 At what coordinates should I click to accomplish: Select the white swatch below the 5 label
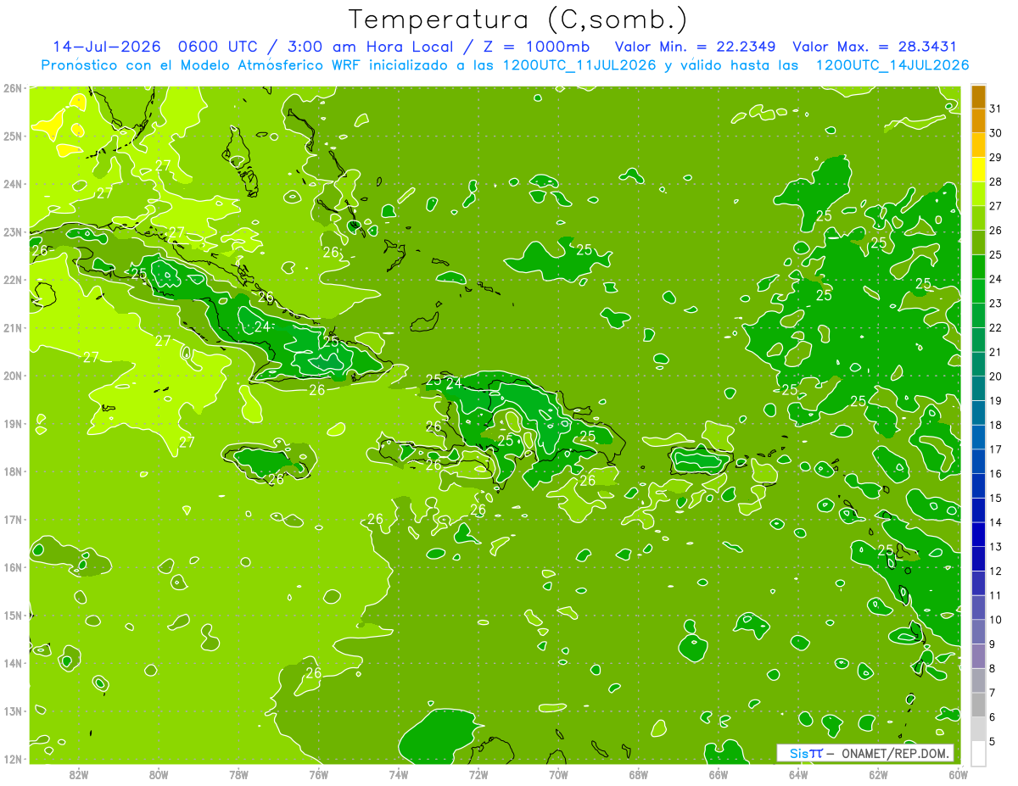point(978,753)
